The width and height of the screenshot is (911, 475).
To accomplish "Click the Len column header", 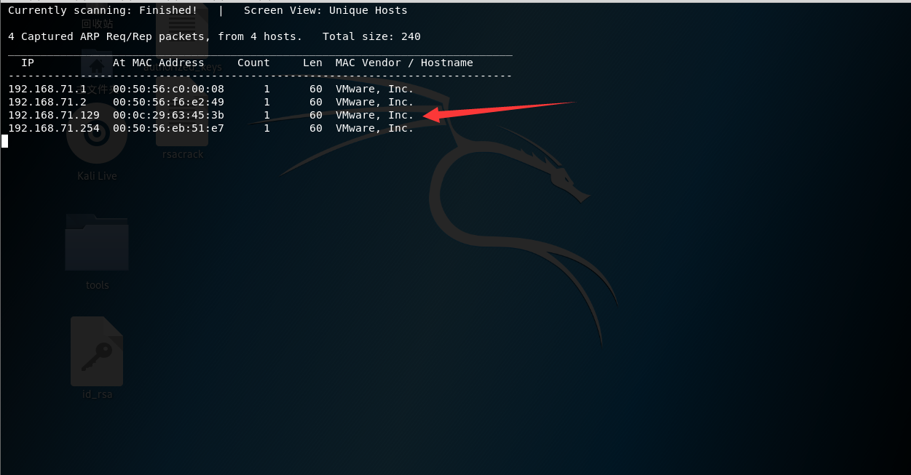I will click(x=312, y=63).
